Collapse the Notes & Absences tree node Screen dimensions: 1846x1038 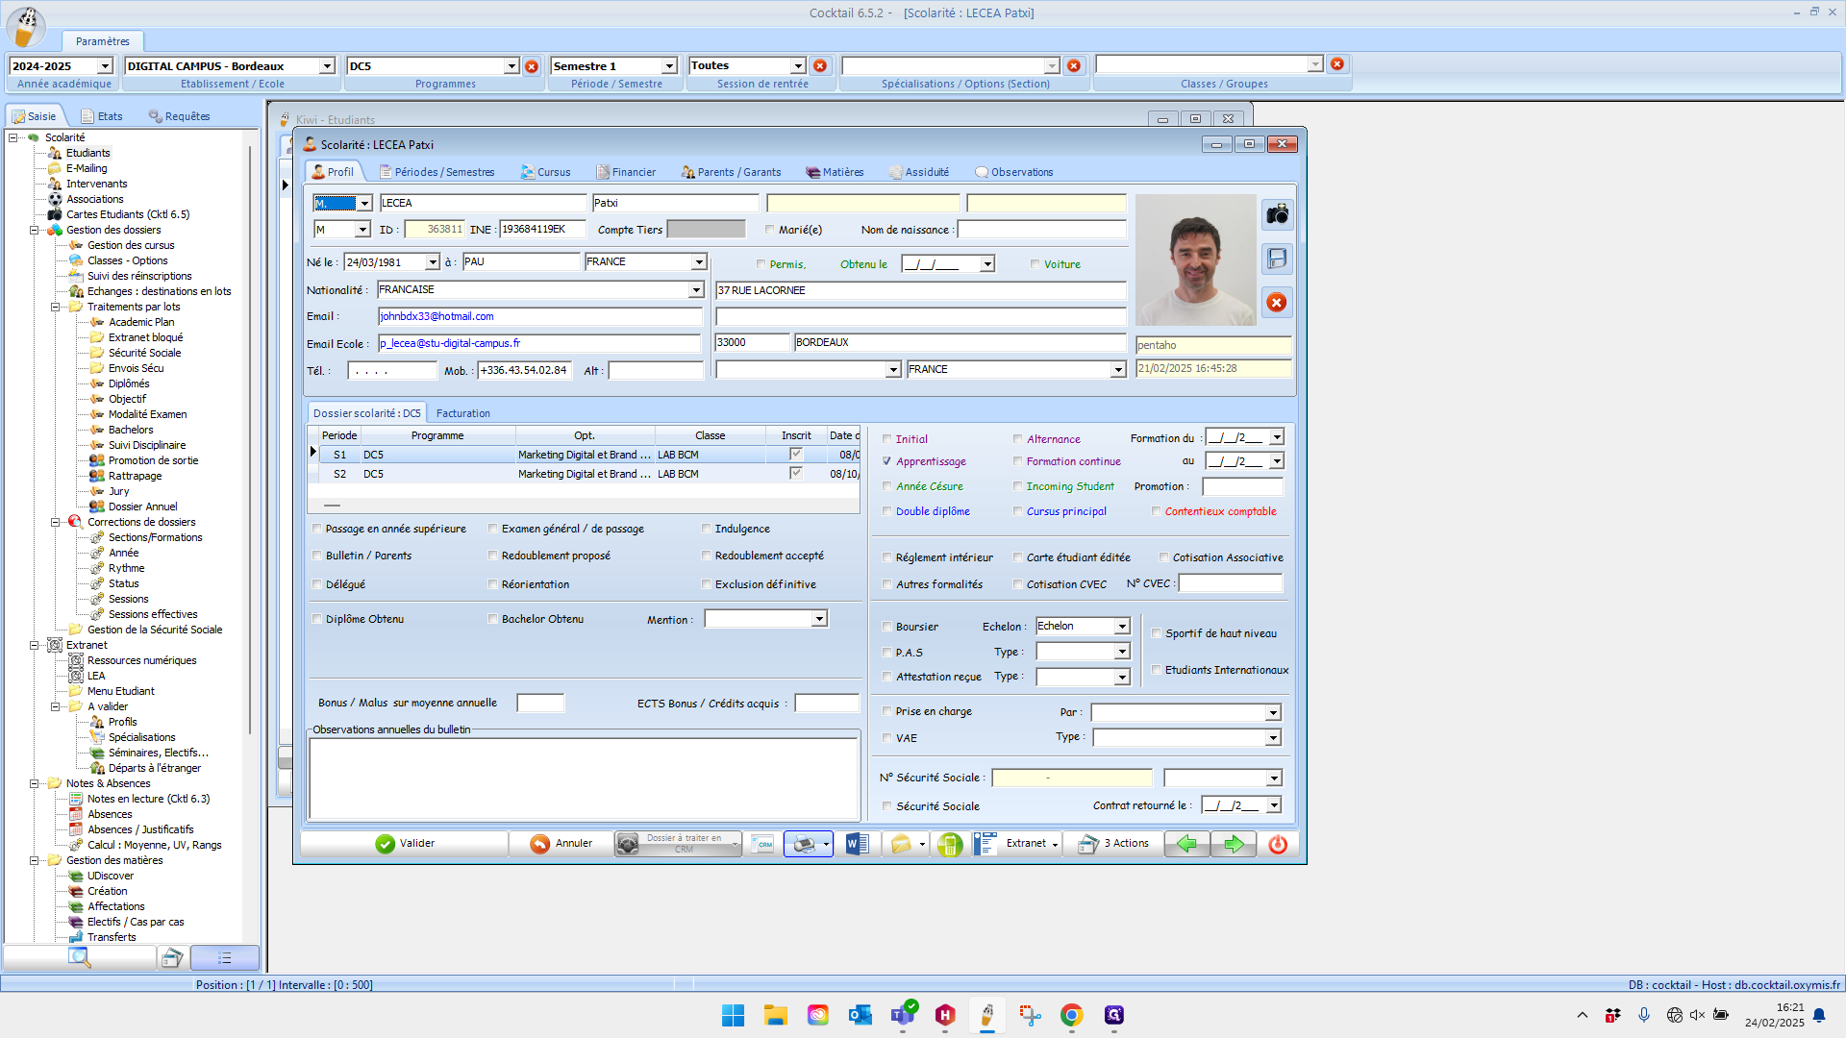tap(34, 784)
